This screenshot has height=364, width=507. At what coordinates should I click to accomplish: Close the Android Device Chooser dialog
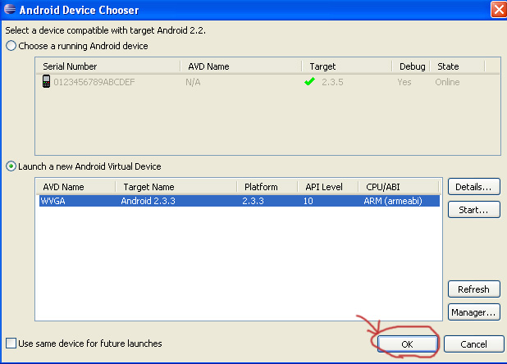[x=497, y=10]
